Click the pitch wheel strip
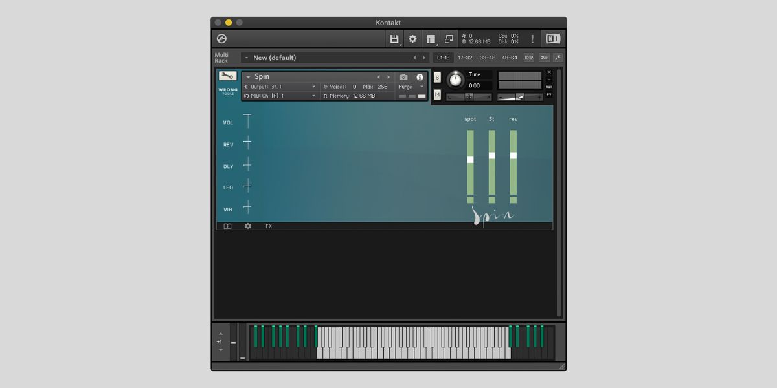 [234, 341]
